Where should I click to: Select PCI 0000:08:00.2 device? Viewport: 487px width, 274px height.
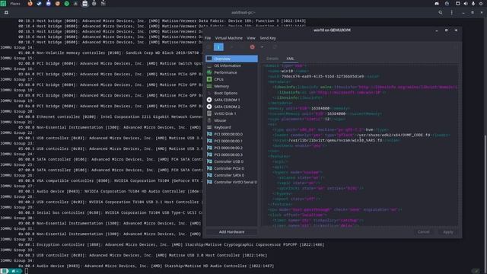point(231,148)
